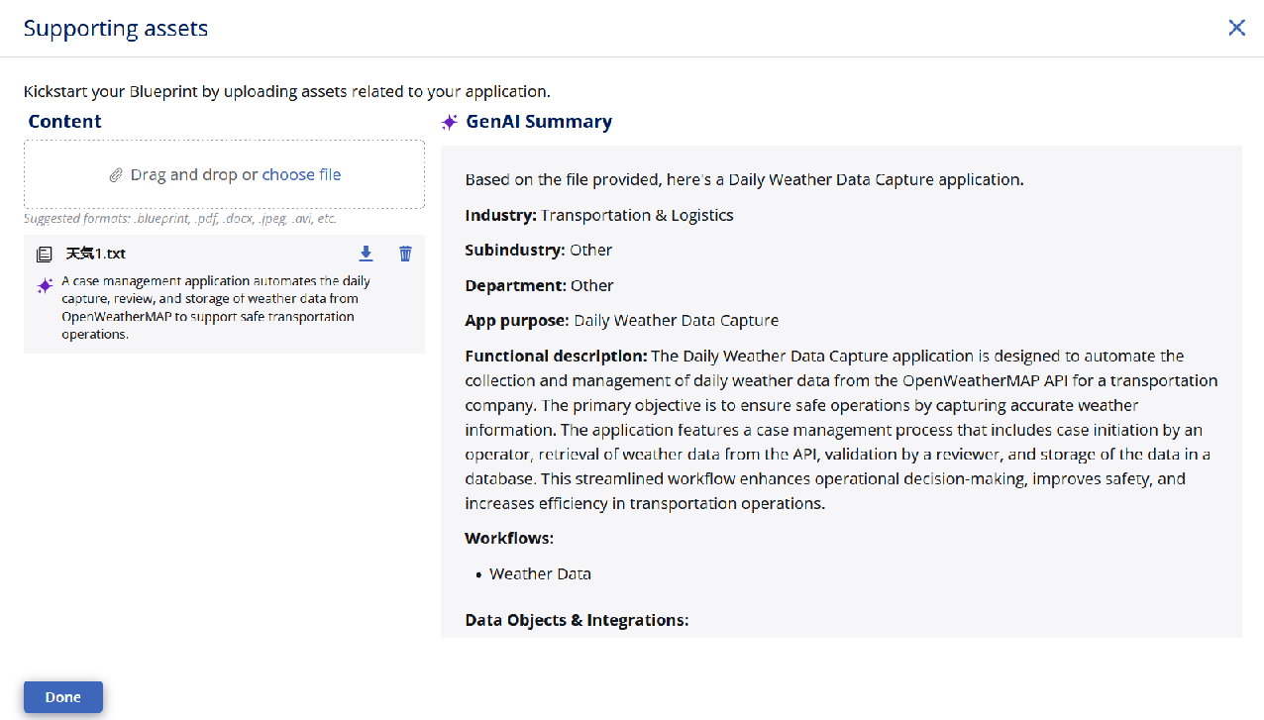Click the Content section heading
Viewport: 1264px width, 720px height.
(64, 121)
